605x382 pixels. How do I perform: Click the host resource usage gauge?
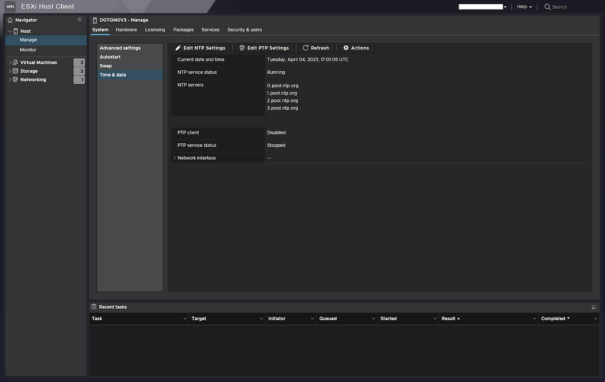tap(480, 6)
